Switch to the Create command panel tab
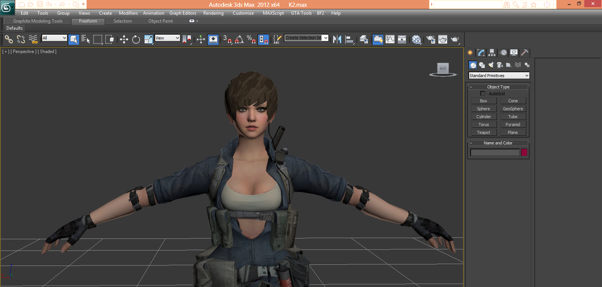 tap(470, 53)
